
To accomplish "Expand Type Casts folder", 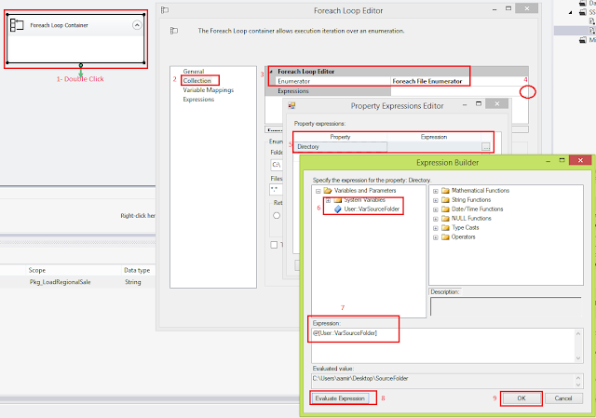I will tap(436, 228).
